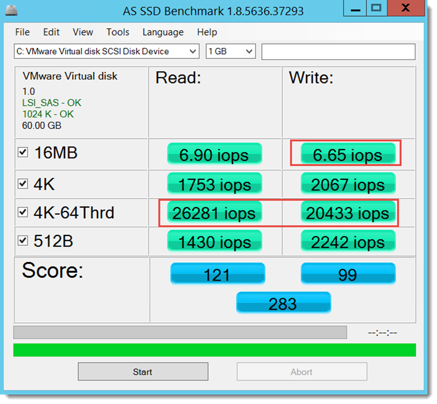Click the green overall progress bar
This screenshot has width=437, height=404.
click(215, 350)
